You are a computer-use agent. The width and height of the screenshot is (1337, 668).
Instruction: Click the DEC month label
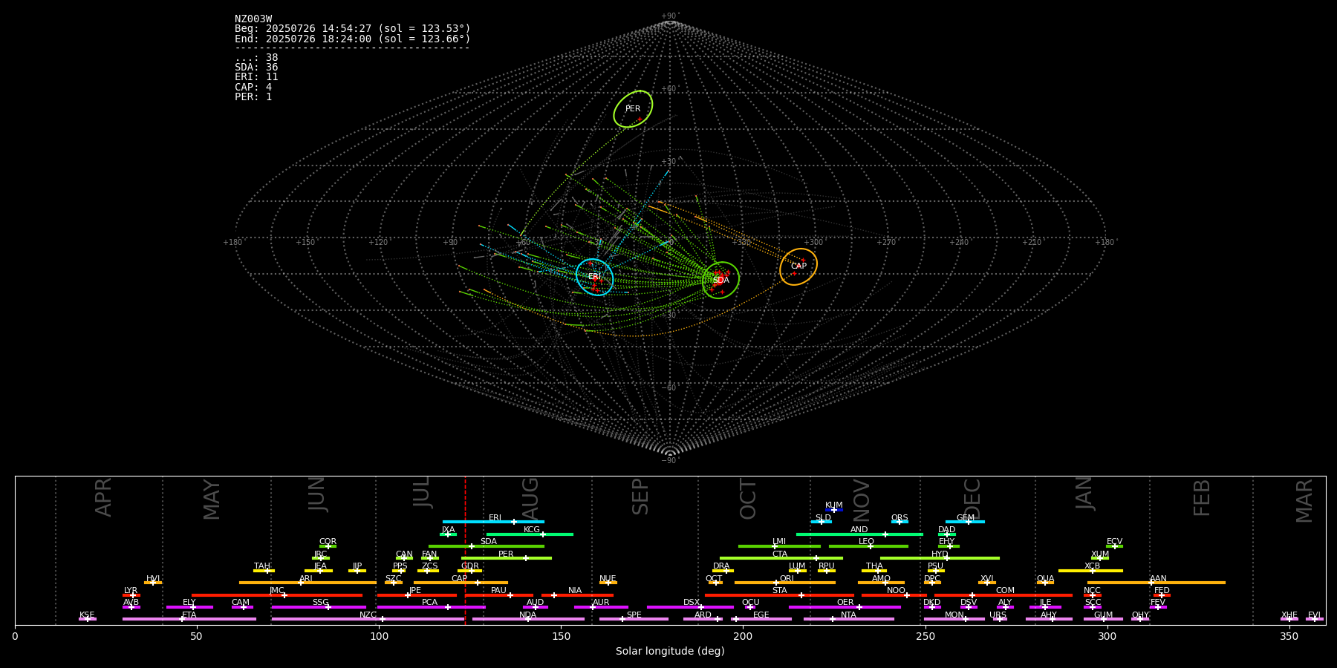972,499
